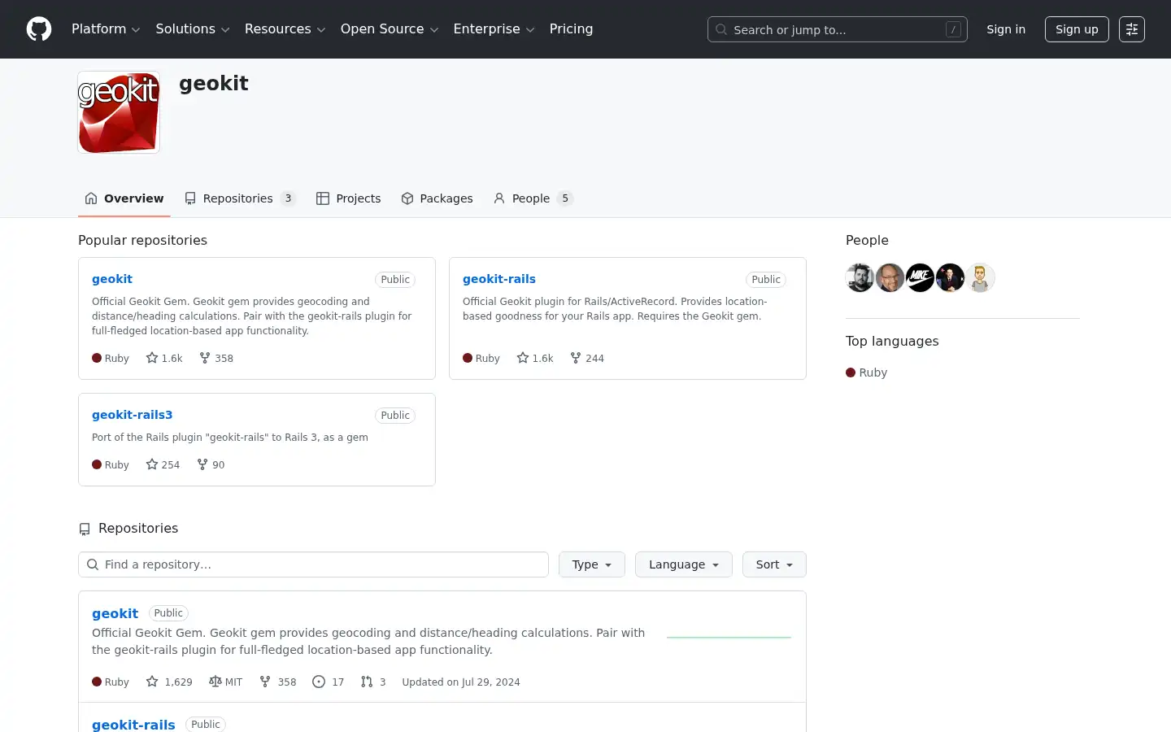This screenshot has height=732, width=1171.
Task: Expand the Platform menu
Action: 106,29
